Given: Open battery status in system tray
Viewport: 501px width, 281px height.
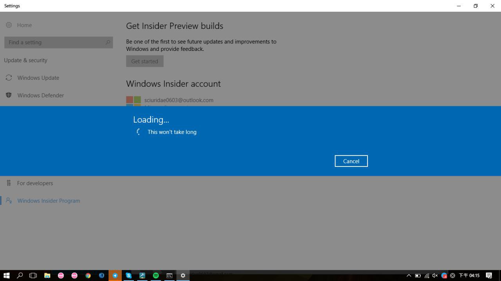Looking at the screenshot, I should click(x=418, y=276).
